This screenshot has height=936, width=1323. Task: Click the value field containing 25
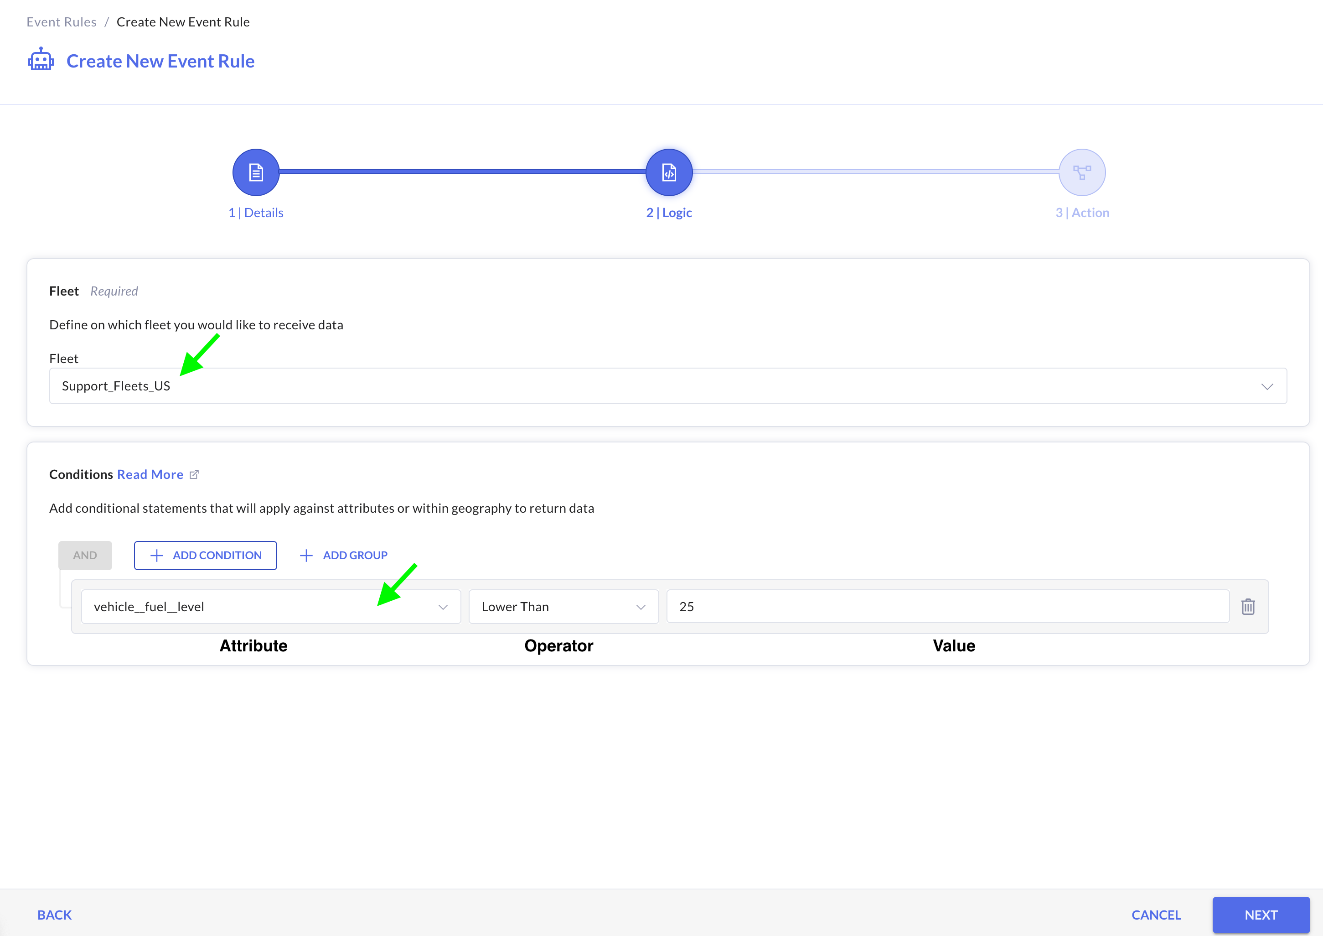[x=947, y=607]
